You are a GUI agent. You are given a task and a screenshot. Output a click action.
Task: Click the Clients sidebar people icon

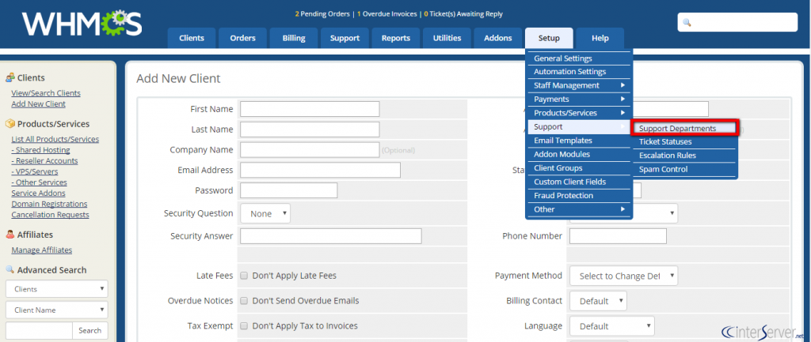click(10, 78)
